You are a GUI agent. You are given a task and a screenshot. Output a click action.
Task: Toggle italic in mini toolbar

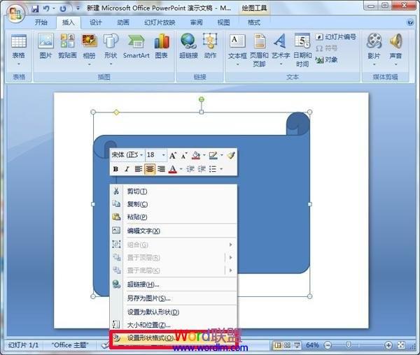127,169
